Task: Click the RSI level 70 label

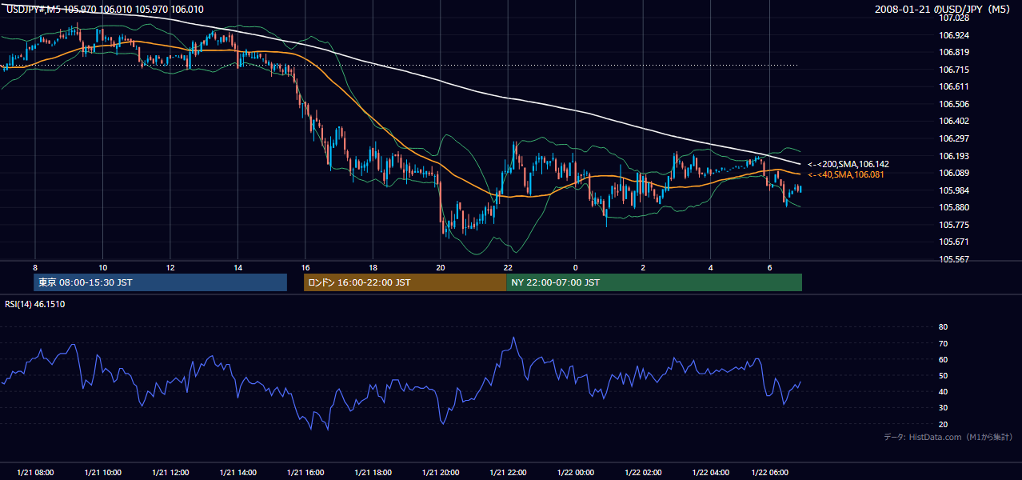Action: tap(943, 343)
